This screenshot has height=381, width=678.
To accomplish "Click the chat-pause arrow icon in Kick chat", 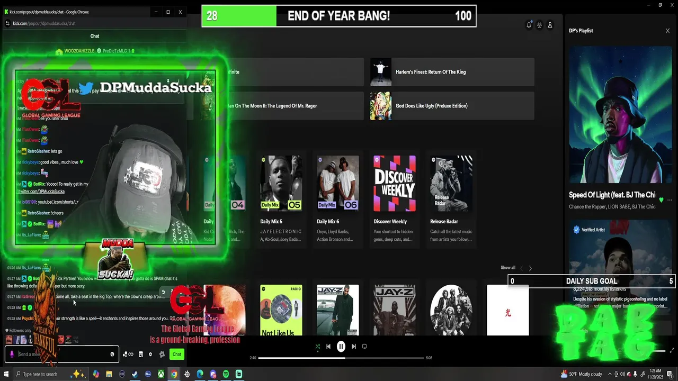I will pos(163,292).
